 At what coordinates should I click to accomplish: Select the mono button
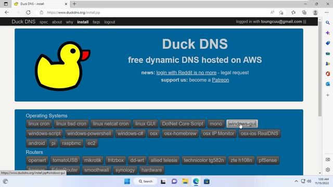(216, 124)
